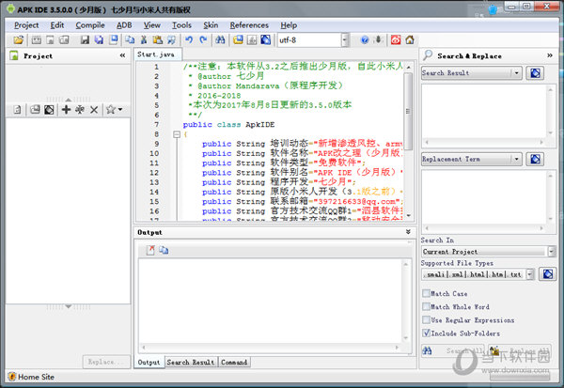
Task: Click the blue undo arrow icon
Action: point(189,39)
